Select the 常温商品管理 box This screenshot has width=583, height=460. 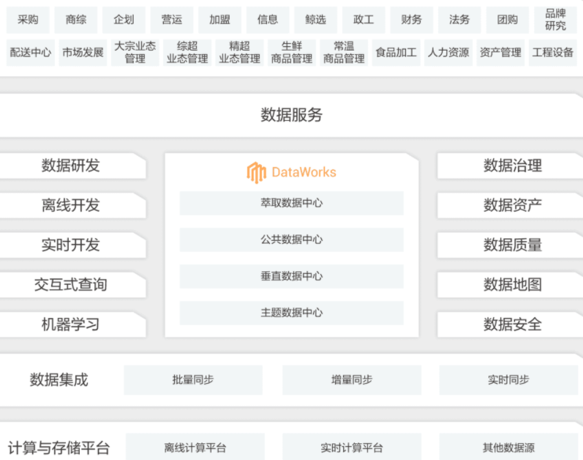344,53
